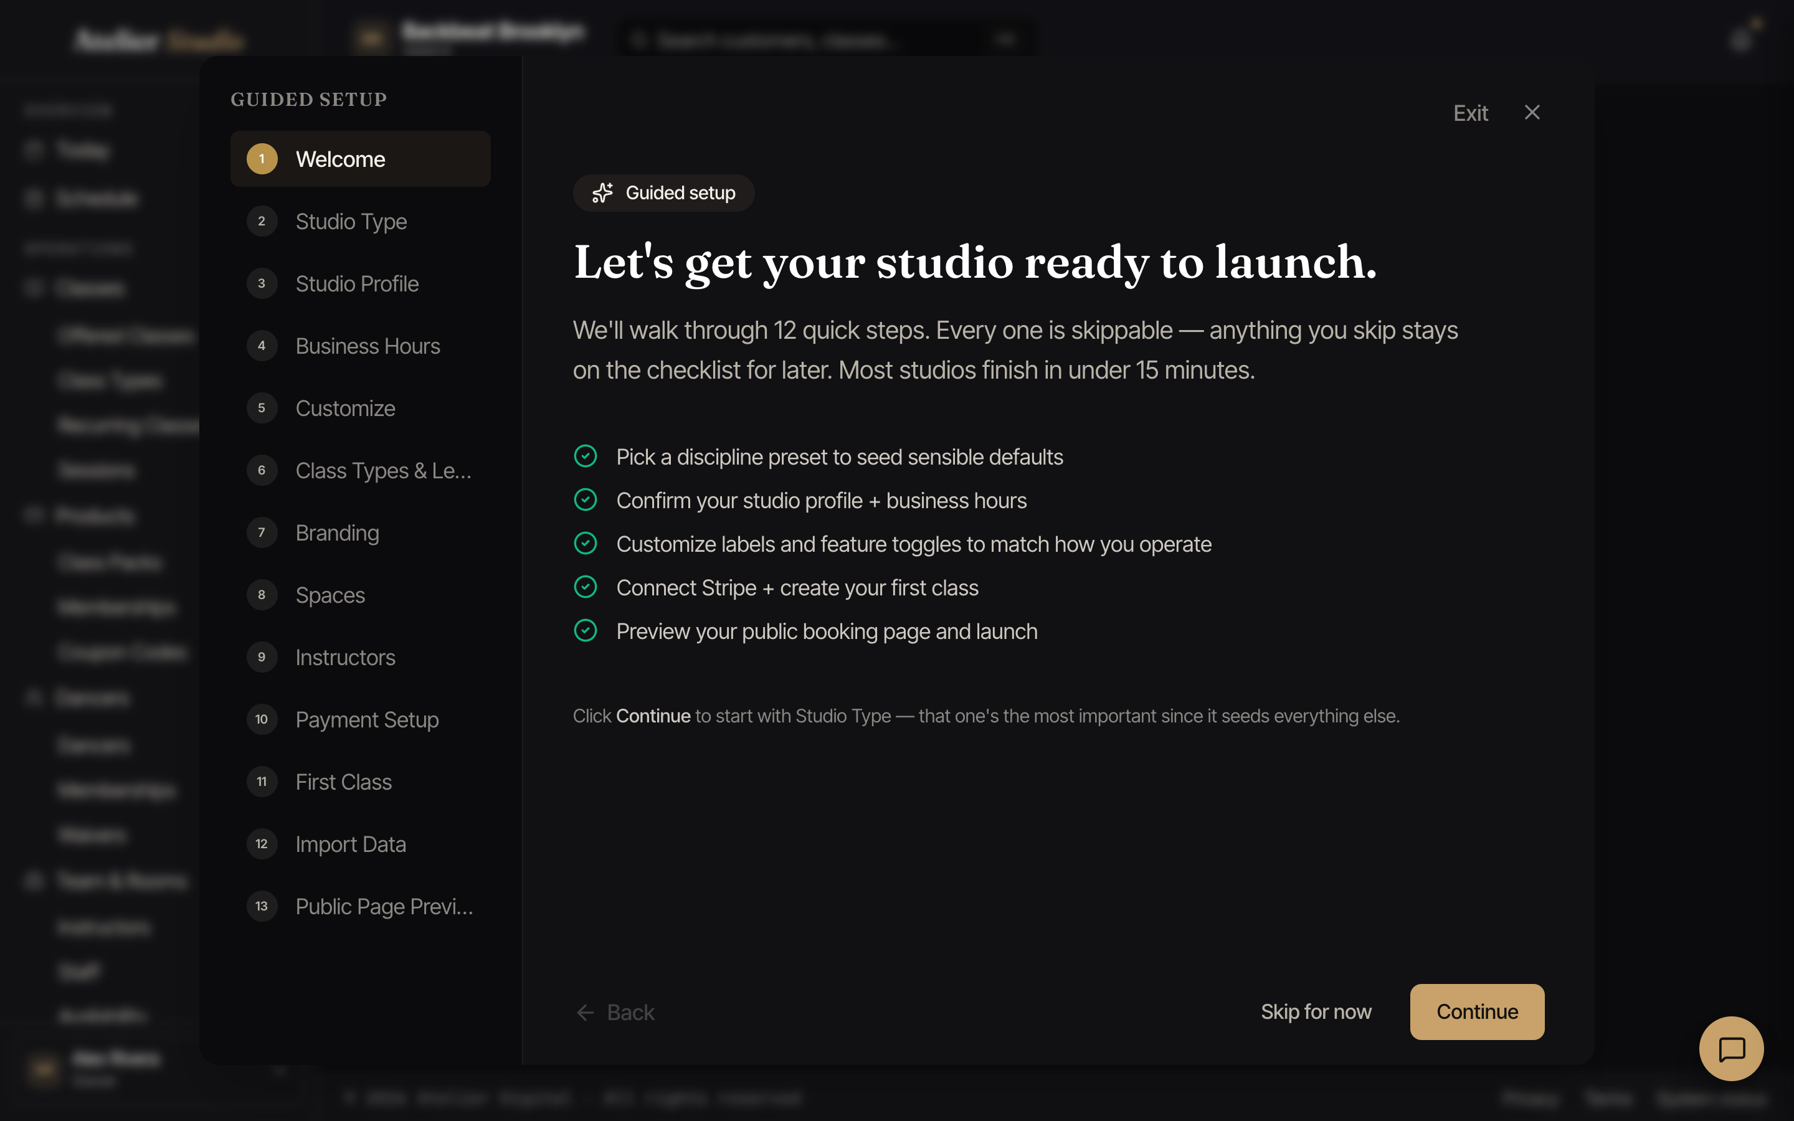
Task: Click check icon beside Confirm your studio profile
Action: pos(586,499)
